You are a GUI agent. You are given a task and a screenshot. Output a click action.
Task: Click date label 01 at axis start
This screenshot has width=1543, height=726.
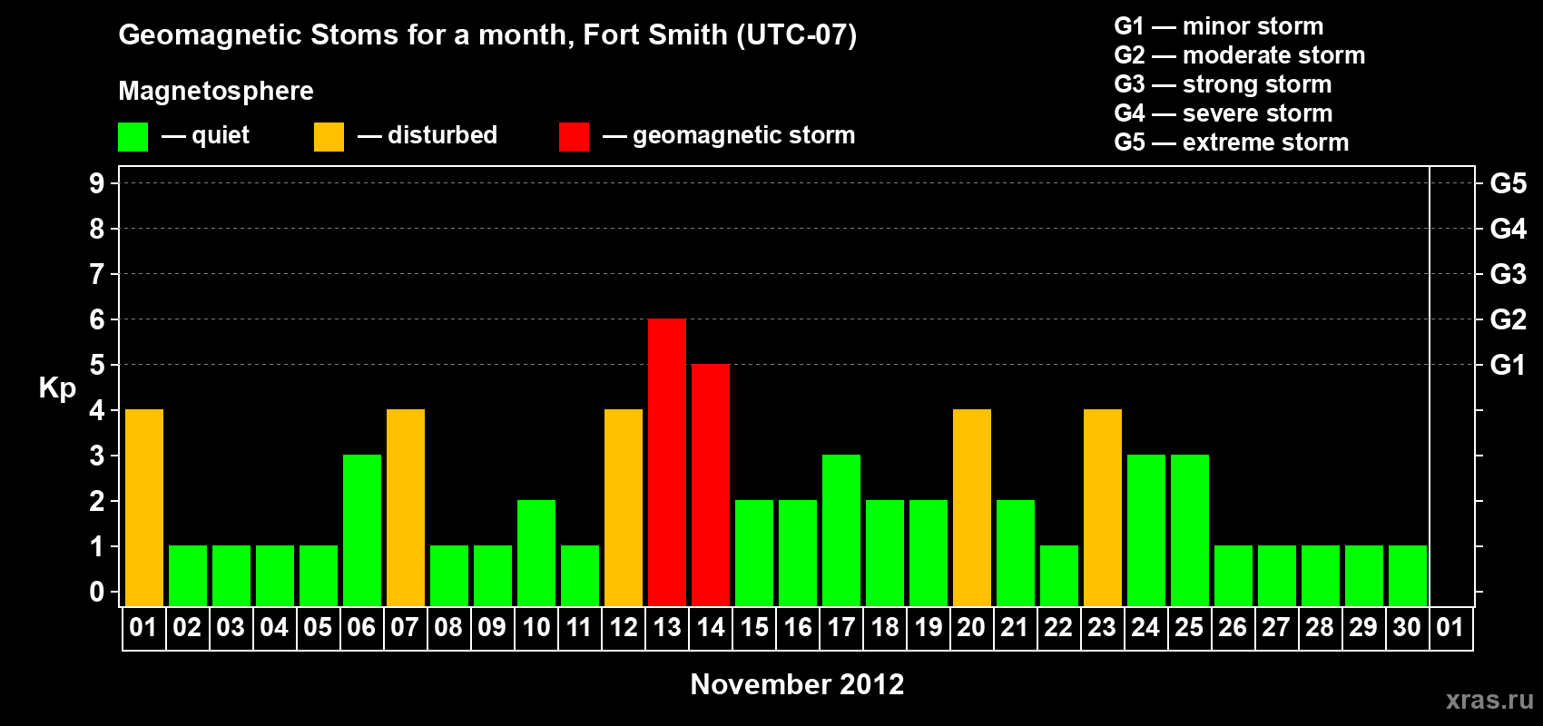pos(144,627)
